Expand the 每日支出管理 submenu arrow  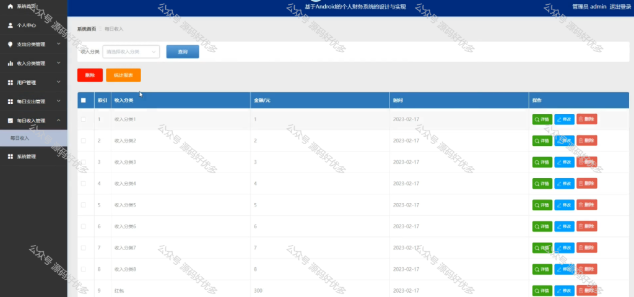59,101
